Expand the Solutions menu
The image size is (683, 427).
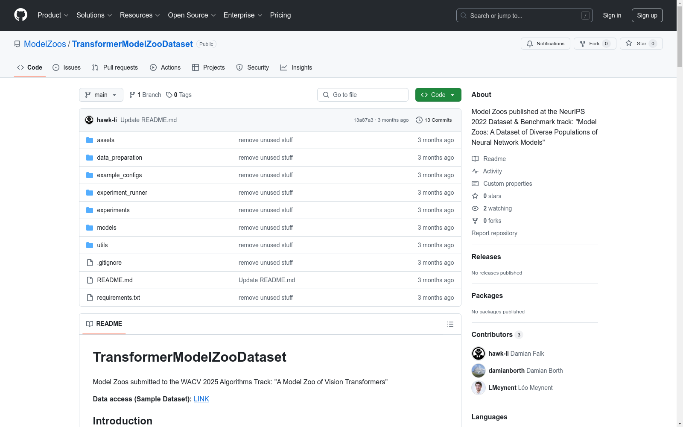click(x=94, y=15)
